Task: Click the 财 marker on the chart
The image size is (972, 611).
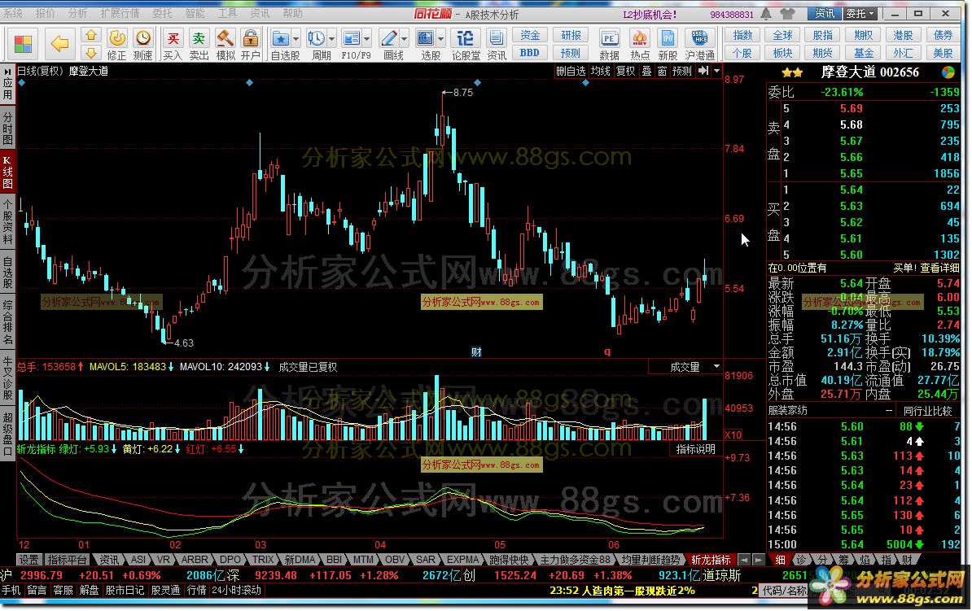Action: [x=476, y=352]
